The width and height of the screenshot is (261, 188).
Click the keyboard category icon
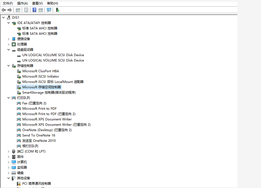point(14,173)
